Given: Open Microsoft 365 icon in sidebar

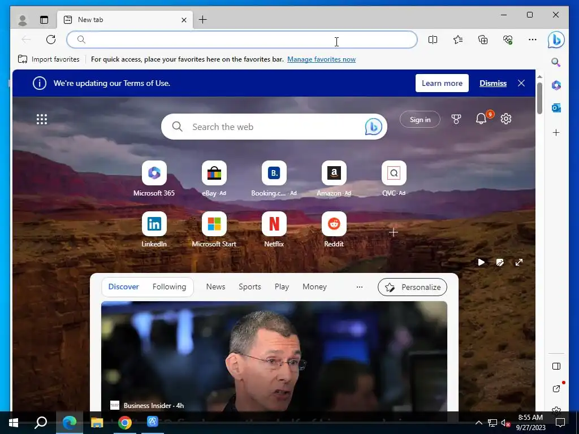Looking at the screenshot, I should click(556, 85).
